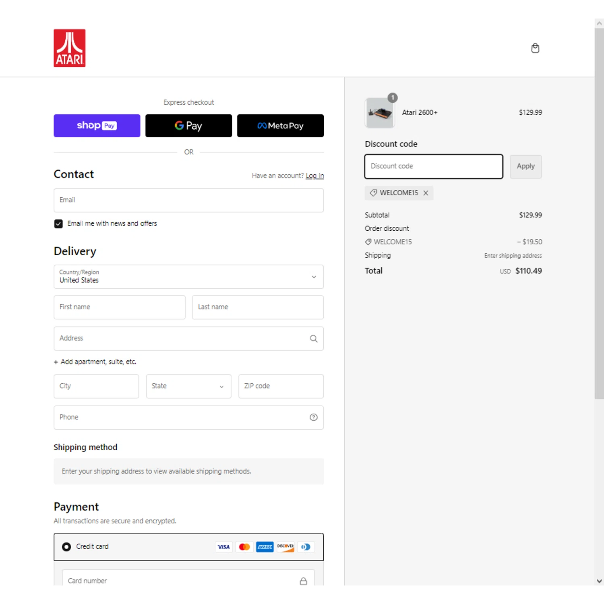
Task: Focus the City field
Action: tap(96, 386)
